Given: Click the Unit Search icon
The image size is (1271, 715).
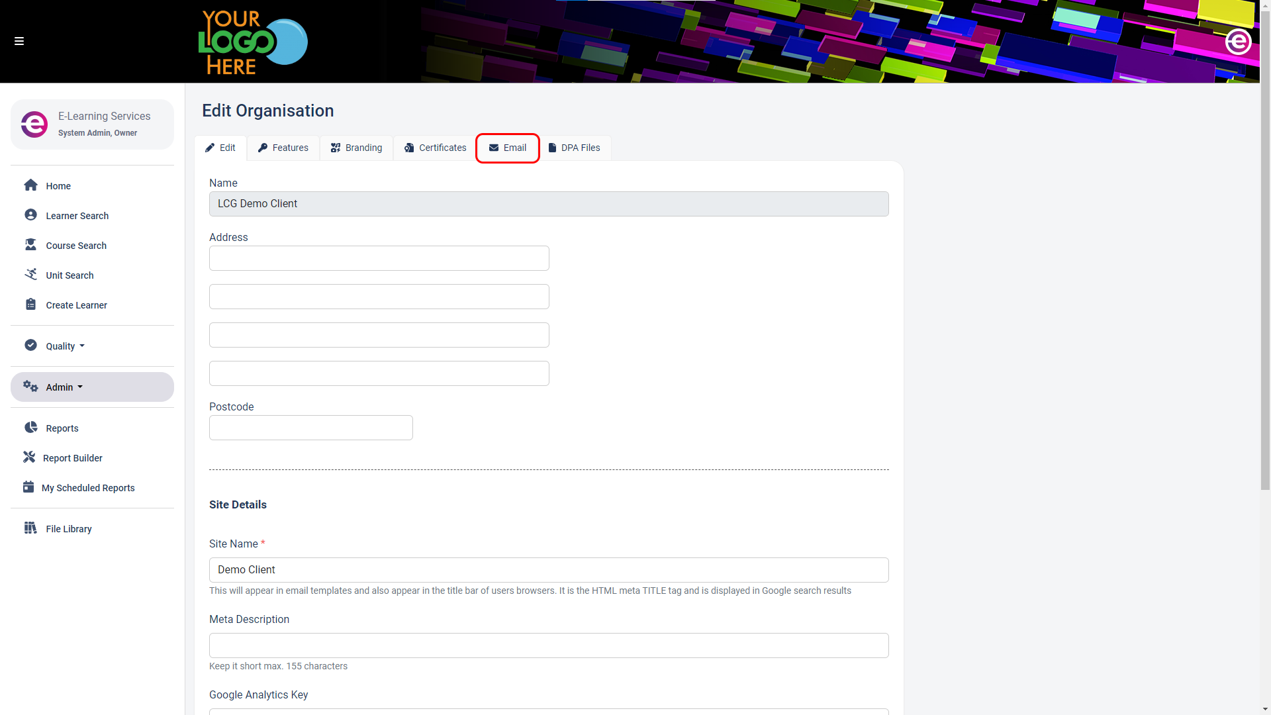Looking at the screenshot, I should [30, 275].
